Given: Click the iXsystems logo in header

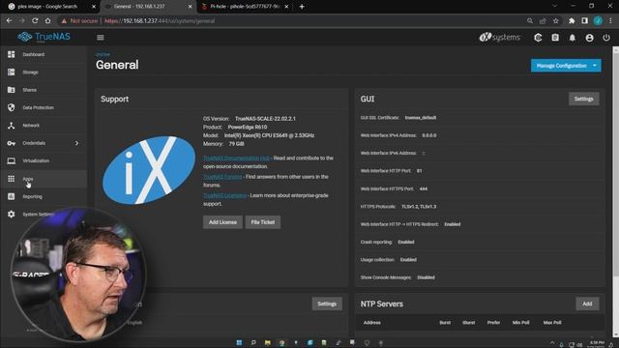Looking at the screenshot, I should tap(499, 38).
